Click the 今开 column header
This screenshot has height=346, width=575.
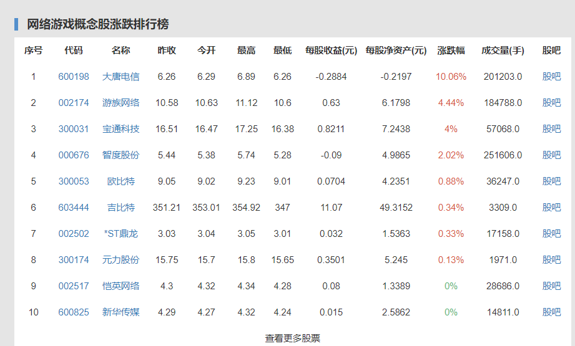click(207, 50)
